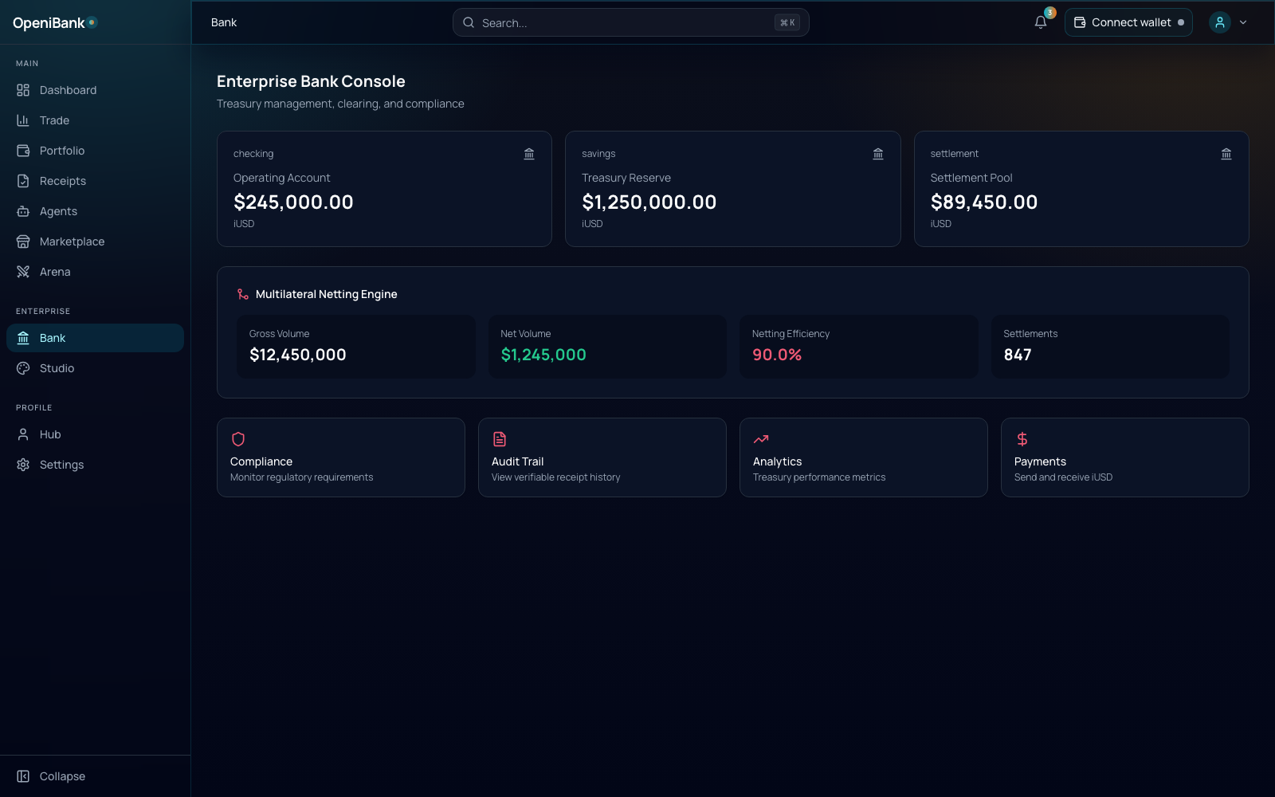Open the Receipts section
This screenshot has height=797, width=1275.
tap(63, 181)
